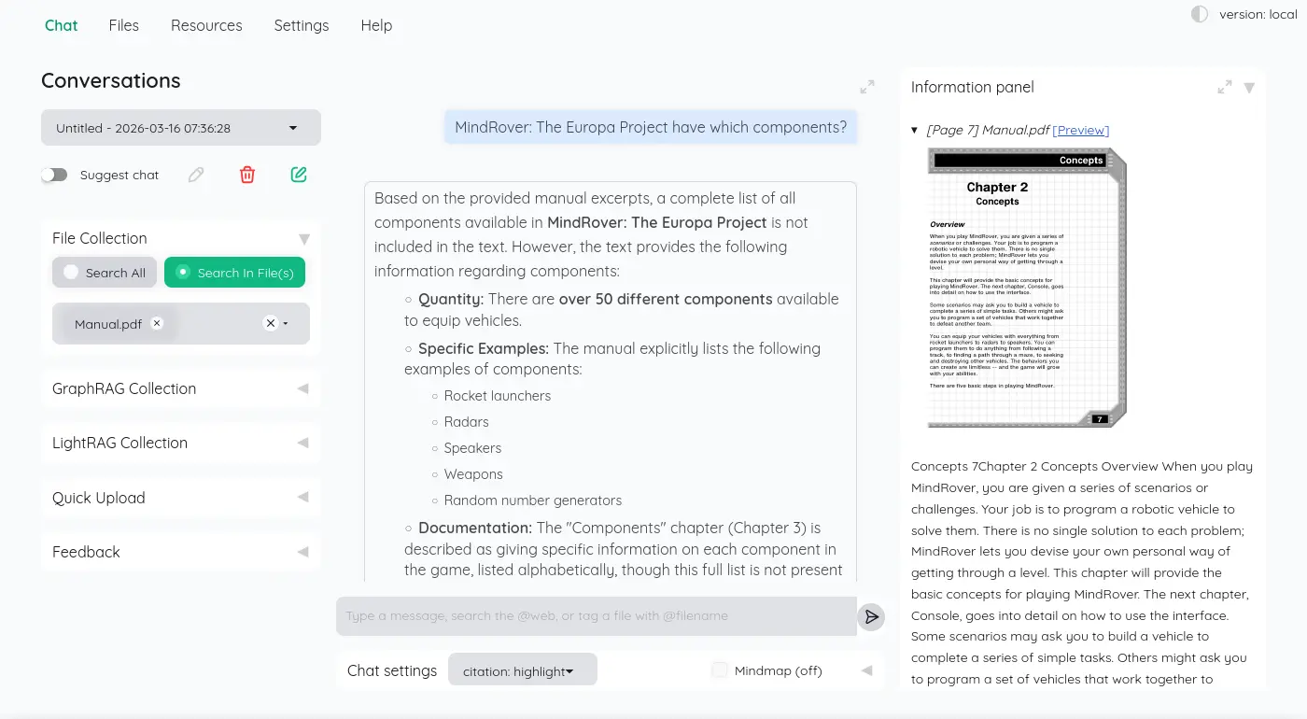The width and height of the screenshot is (1307, 719).
Task: Expand the Information panel to fullscreen
Action: tap(1225, 87)
